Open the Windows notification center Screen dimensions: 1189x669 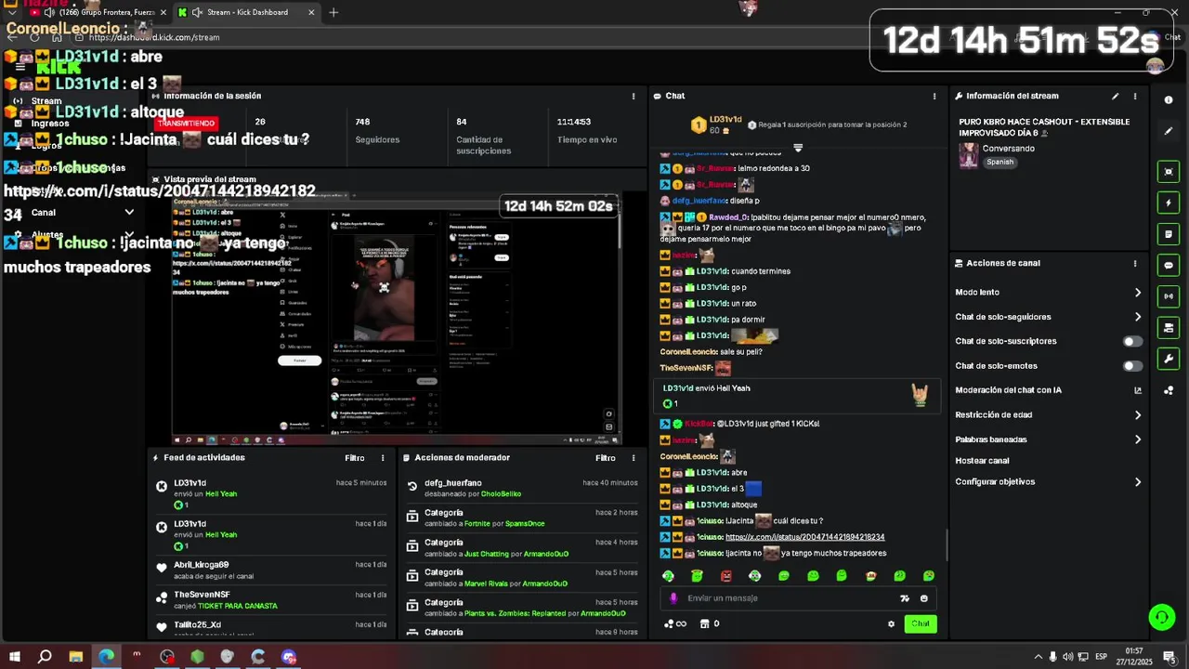coord(1169,657)
